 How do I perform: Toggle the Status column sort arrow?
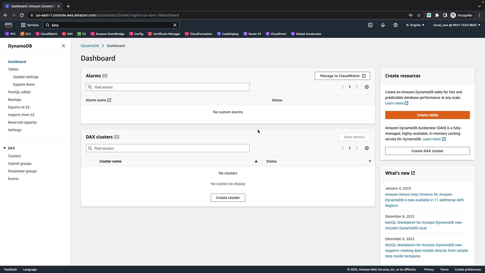pos(370,161)
